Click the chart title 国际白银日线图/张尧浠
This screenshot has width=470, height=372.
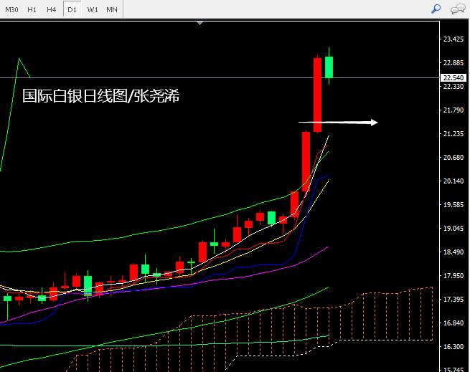click(100, 96)
